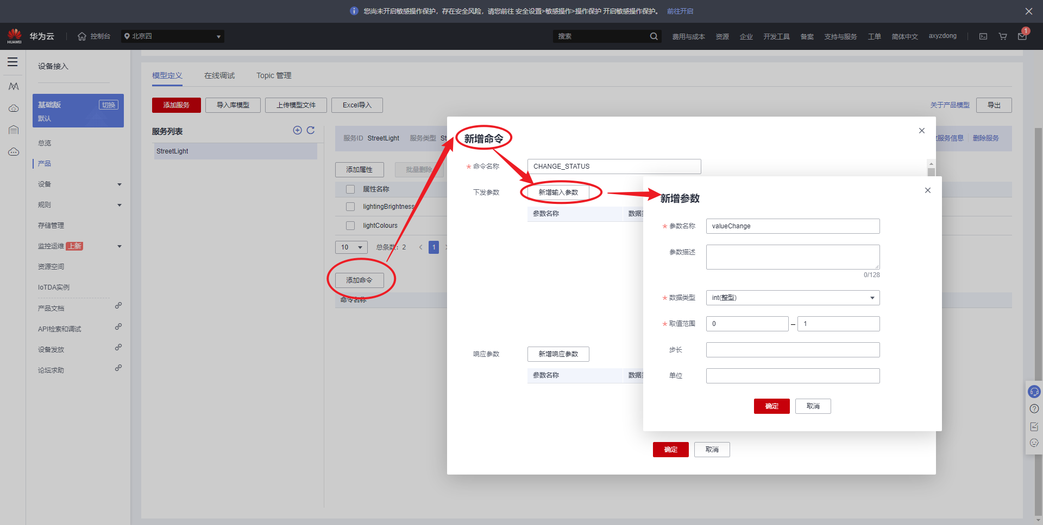Screen dimensions: 1043x525
Task: Open 资源空间 in the sidebar
Action: point(51,267)
